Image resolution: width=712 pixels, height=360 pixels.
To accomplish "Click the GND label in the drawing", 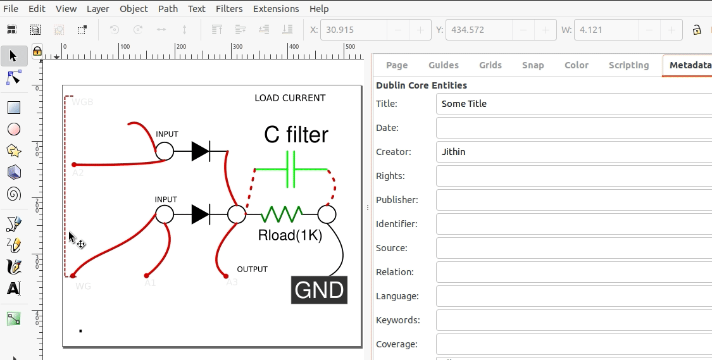I will point(319,290).
